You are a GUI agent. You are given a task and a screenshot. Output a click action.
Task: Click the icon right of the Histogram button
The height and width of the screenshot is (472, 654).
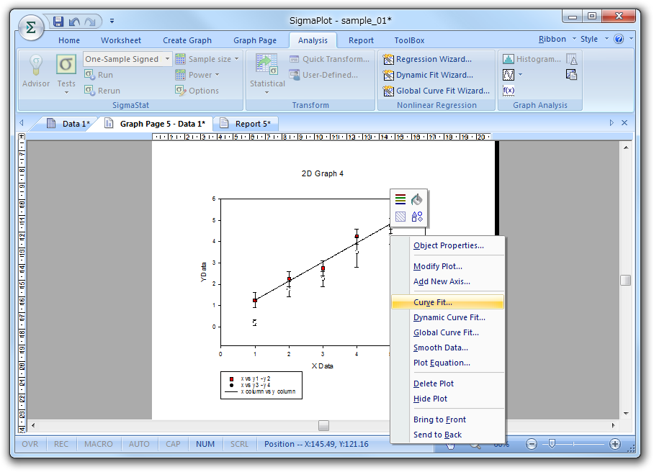(x=571, y=59)
